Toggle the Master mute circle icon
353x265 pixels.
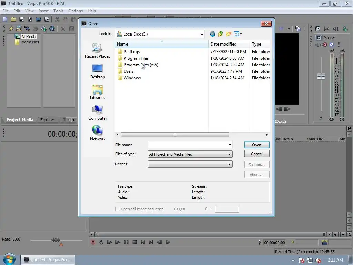[332, 45]
